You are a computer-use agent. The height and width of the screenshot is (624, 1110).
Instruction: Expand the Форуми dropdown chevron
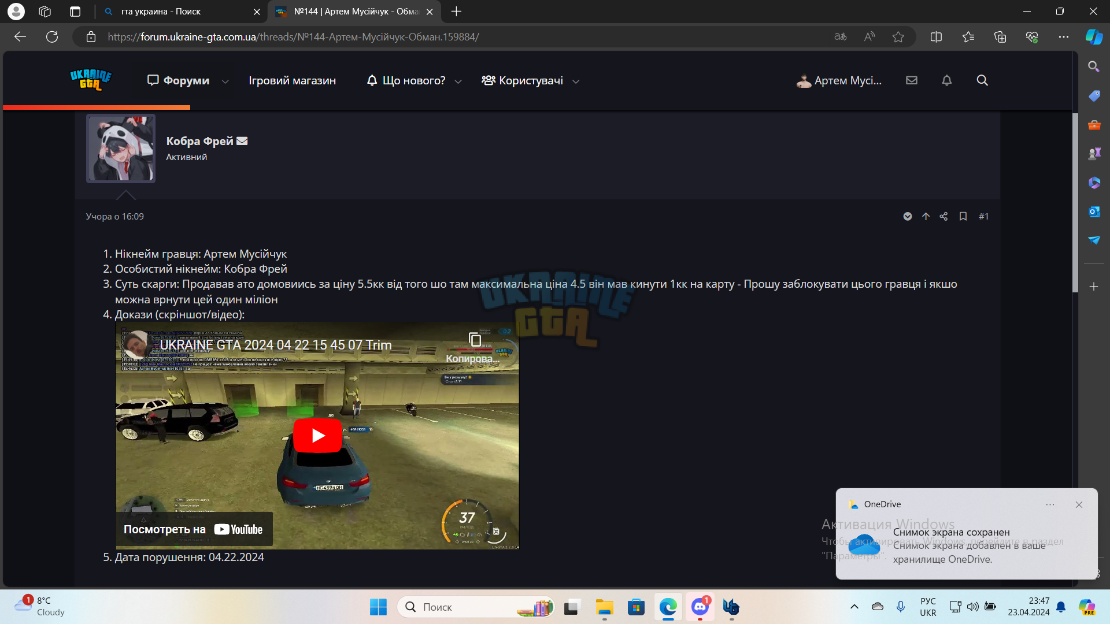click(x=225, y=81)
